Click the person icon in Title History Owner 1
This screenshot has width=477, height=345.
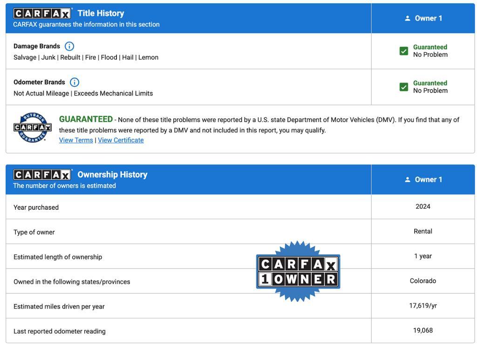(x=408, y=18)
